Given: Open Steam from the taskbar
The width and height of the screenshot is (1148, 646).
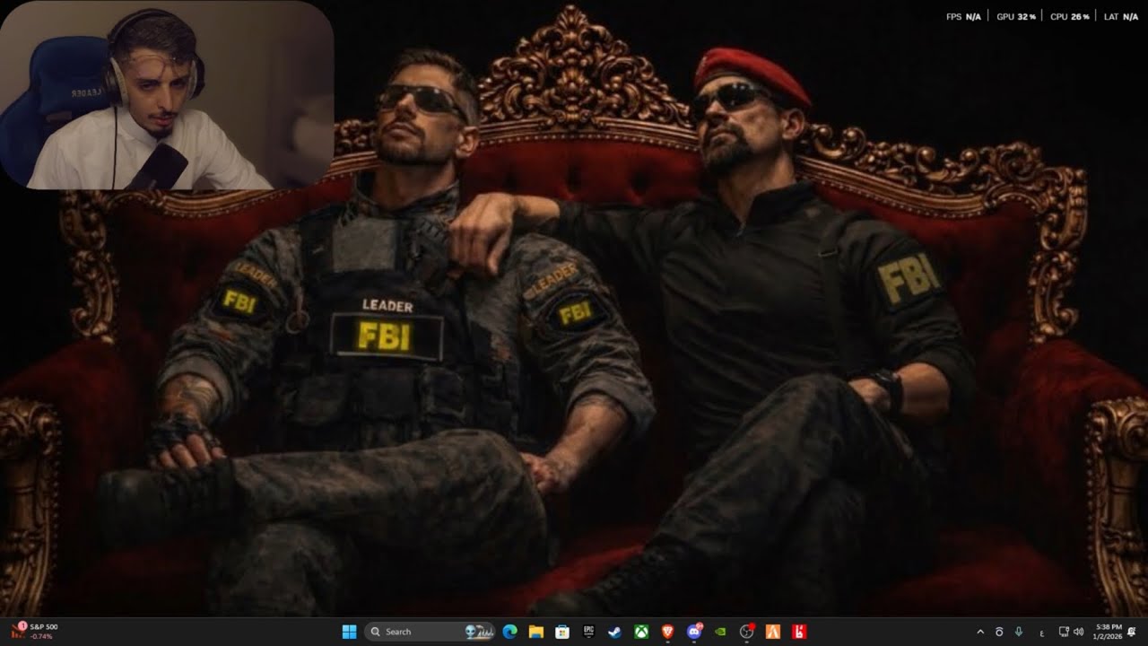Looking at the screenshot, I should pos(614,632).
